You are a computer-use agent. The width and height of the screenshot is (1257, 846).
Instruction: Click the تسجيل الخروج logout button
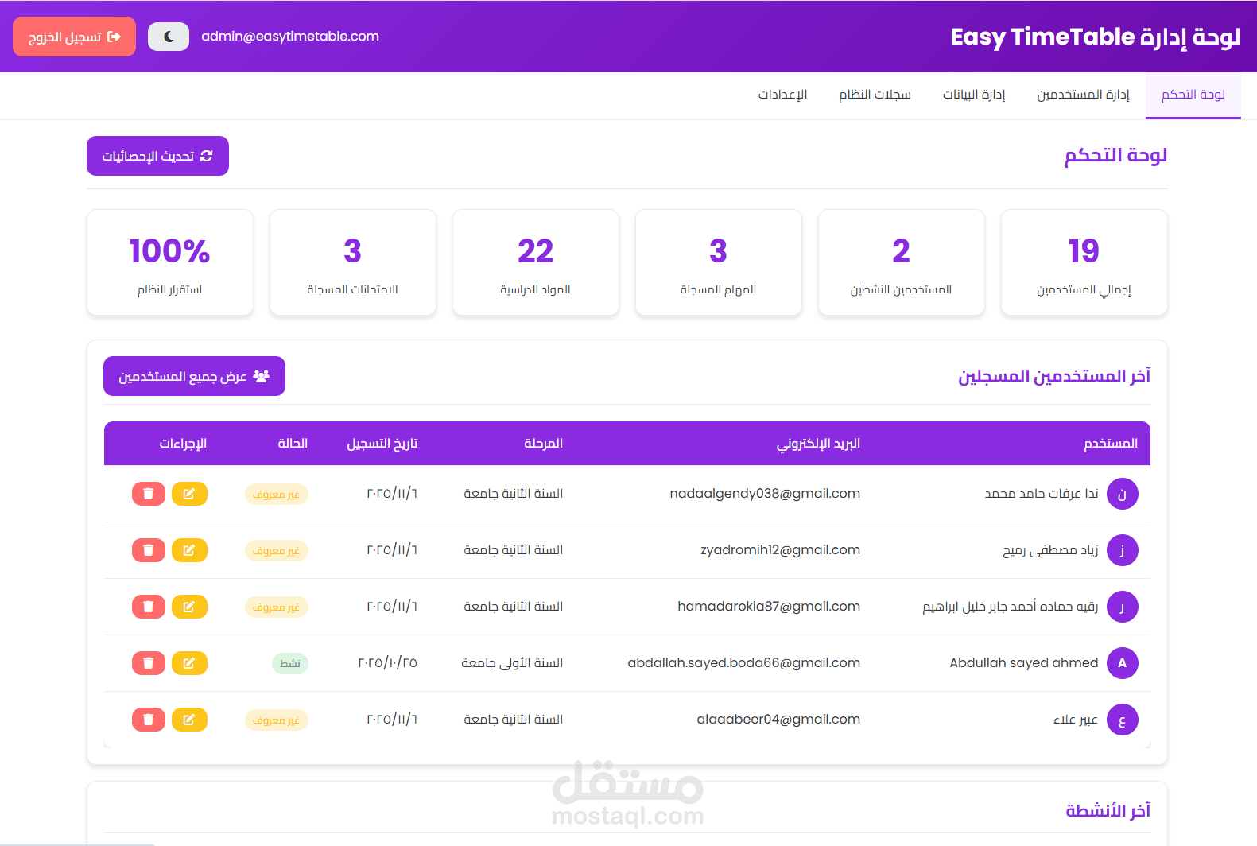74,37
